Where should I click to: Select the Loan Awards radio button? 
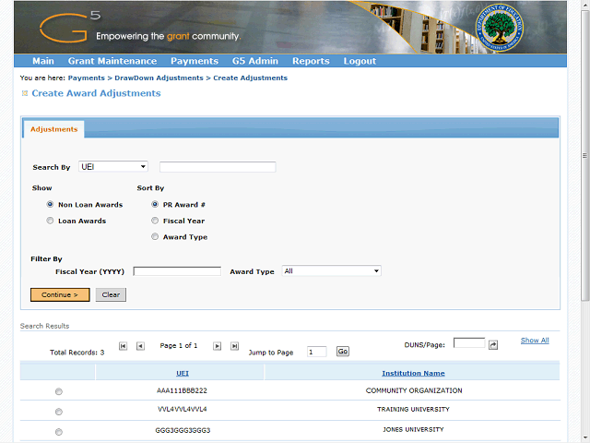coord(50,221)
